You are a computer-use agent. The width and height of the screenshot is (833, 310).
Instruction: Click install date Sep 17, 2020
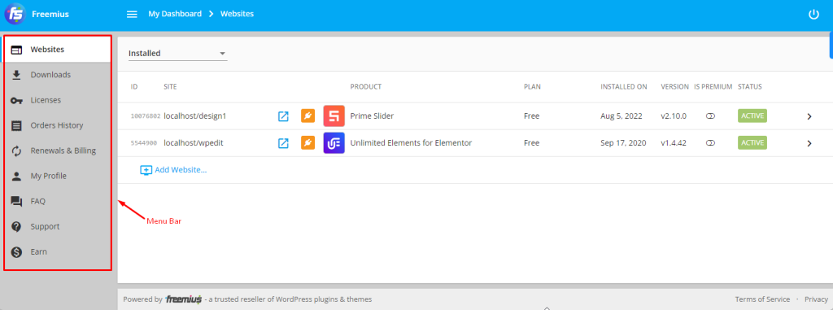point(624,143)
